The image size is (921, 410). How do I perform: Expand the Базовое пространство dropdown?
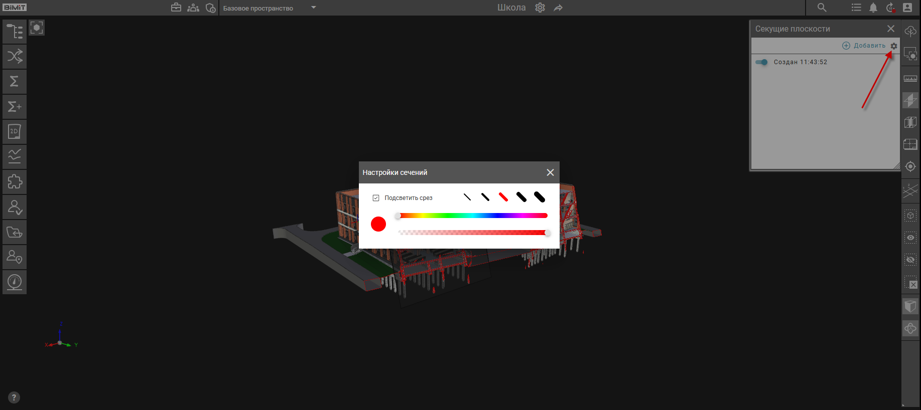(314, 8)
